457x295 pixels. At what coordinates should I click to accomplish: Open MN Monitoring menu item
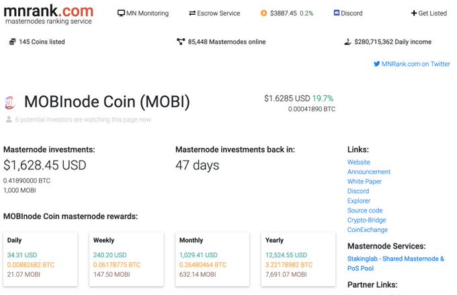pyautogui.click(x=143, y=13)
